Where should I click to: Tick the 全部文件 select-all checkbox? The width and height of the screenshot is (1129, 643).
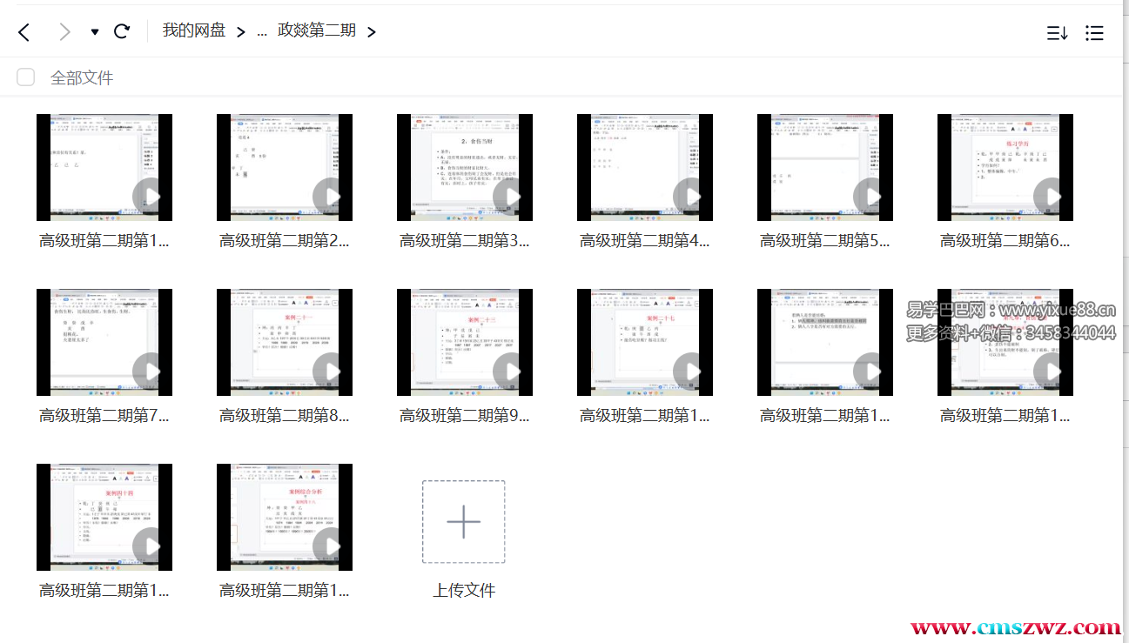pos(26,77)
